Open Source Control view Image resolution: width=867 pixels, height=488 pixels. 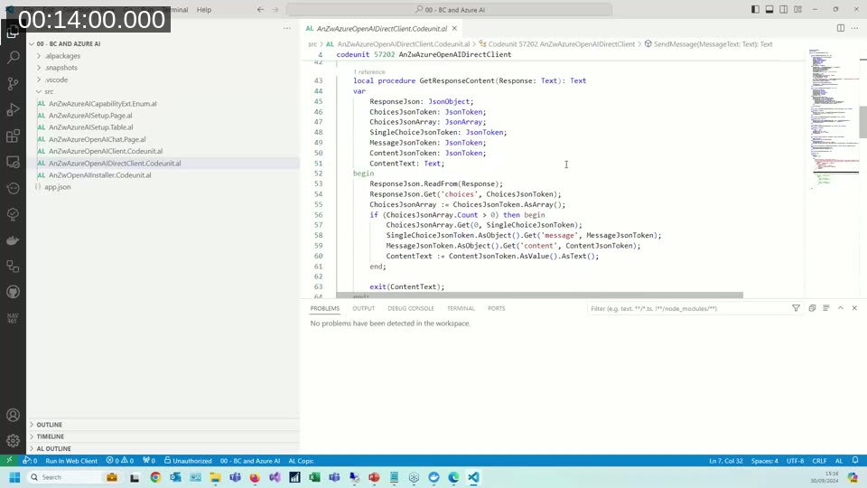coord(13,83)
